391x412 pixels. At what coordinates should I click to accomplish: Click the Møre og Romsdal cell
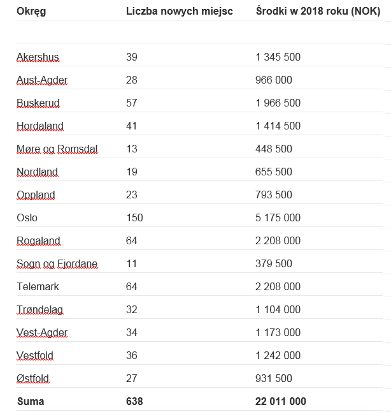[x=57, y=149]
